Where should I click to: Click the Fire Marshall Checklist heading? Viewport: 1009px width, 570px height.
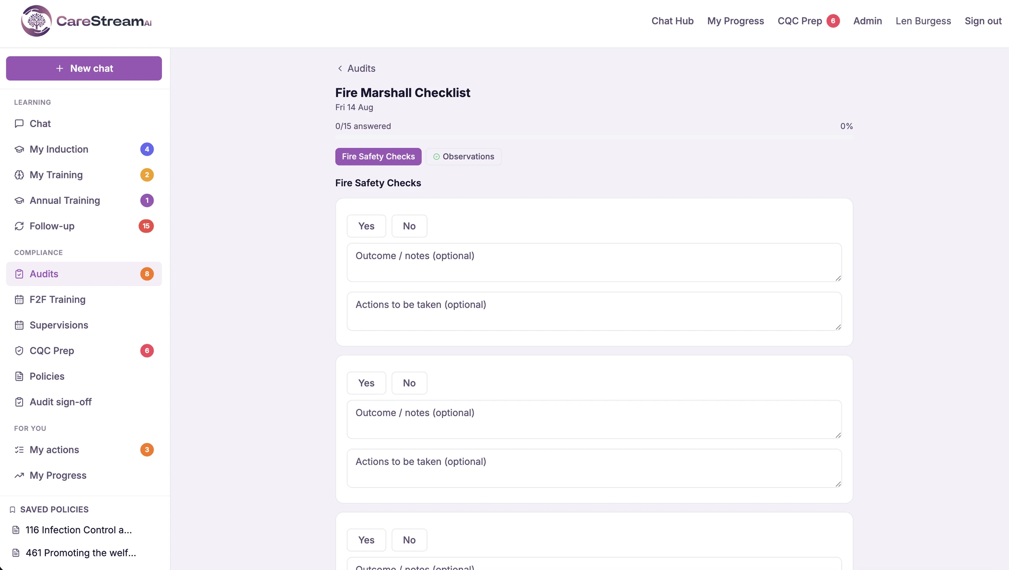tap(402, 93)
